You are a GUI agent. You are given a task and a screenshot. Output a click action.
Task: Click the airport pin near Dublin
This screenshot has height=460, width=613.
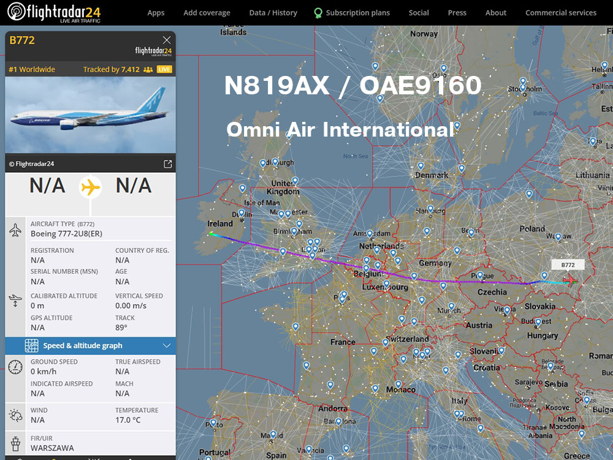(242, 213)
